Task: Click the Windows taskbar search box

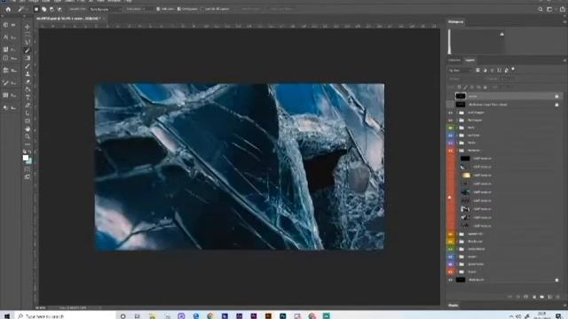Action: click(x=66, y=315)
